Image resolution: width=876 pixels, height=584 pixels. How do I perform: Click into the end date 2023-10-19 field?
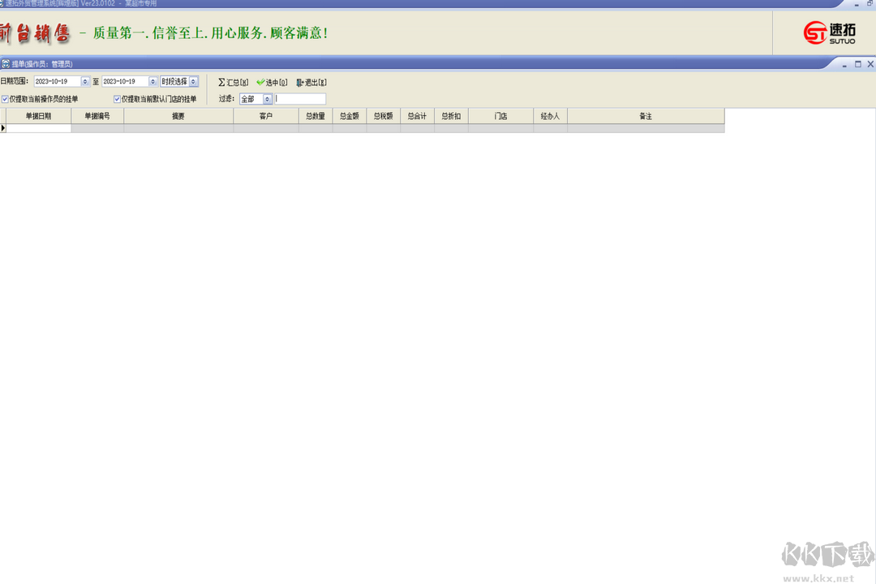click(x=126, y=82)
